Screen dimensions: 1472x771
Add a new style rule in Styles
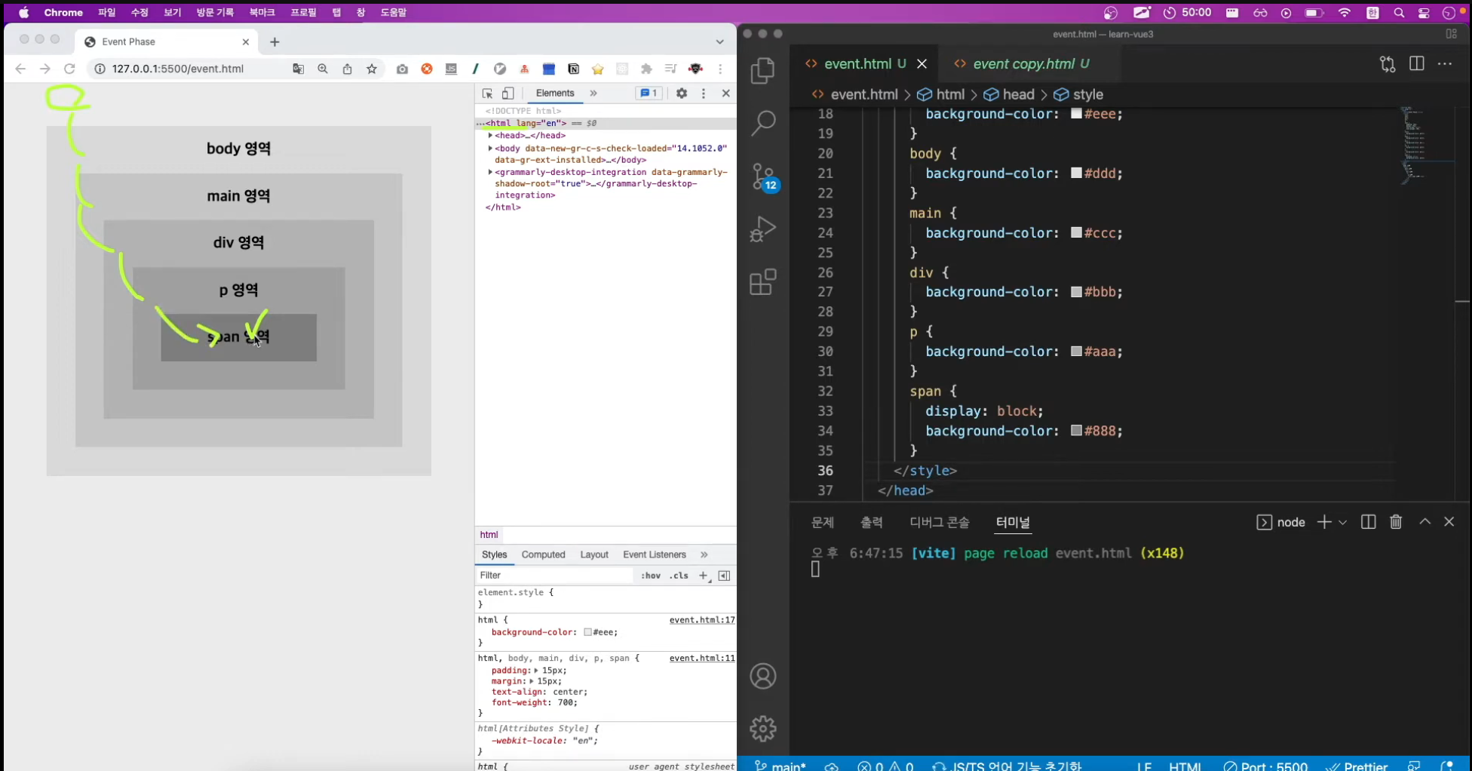pos(704,576)
